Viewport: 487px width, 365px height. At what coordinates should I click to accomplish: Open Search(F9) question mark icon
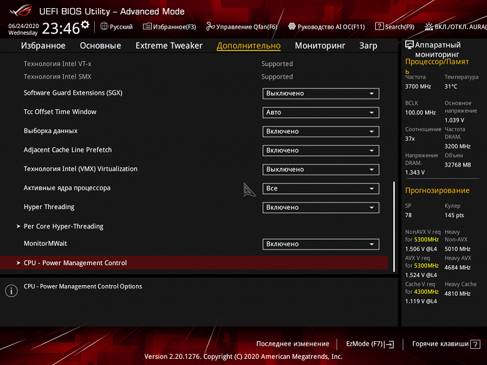[x=379, y=27]
